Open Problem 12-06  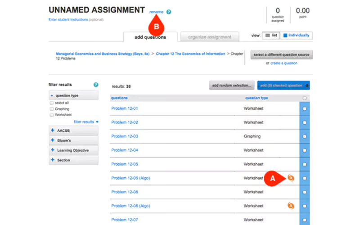tap(125, 192)
